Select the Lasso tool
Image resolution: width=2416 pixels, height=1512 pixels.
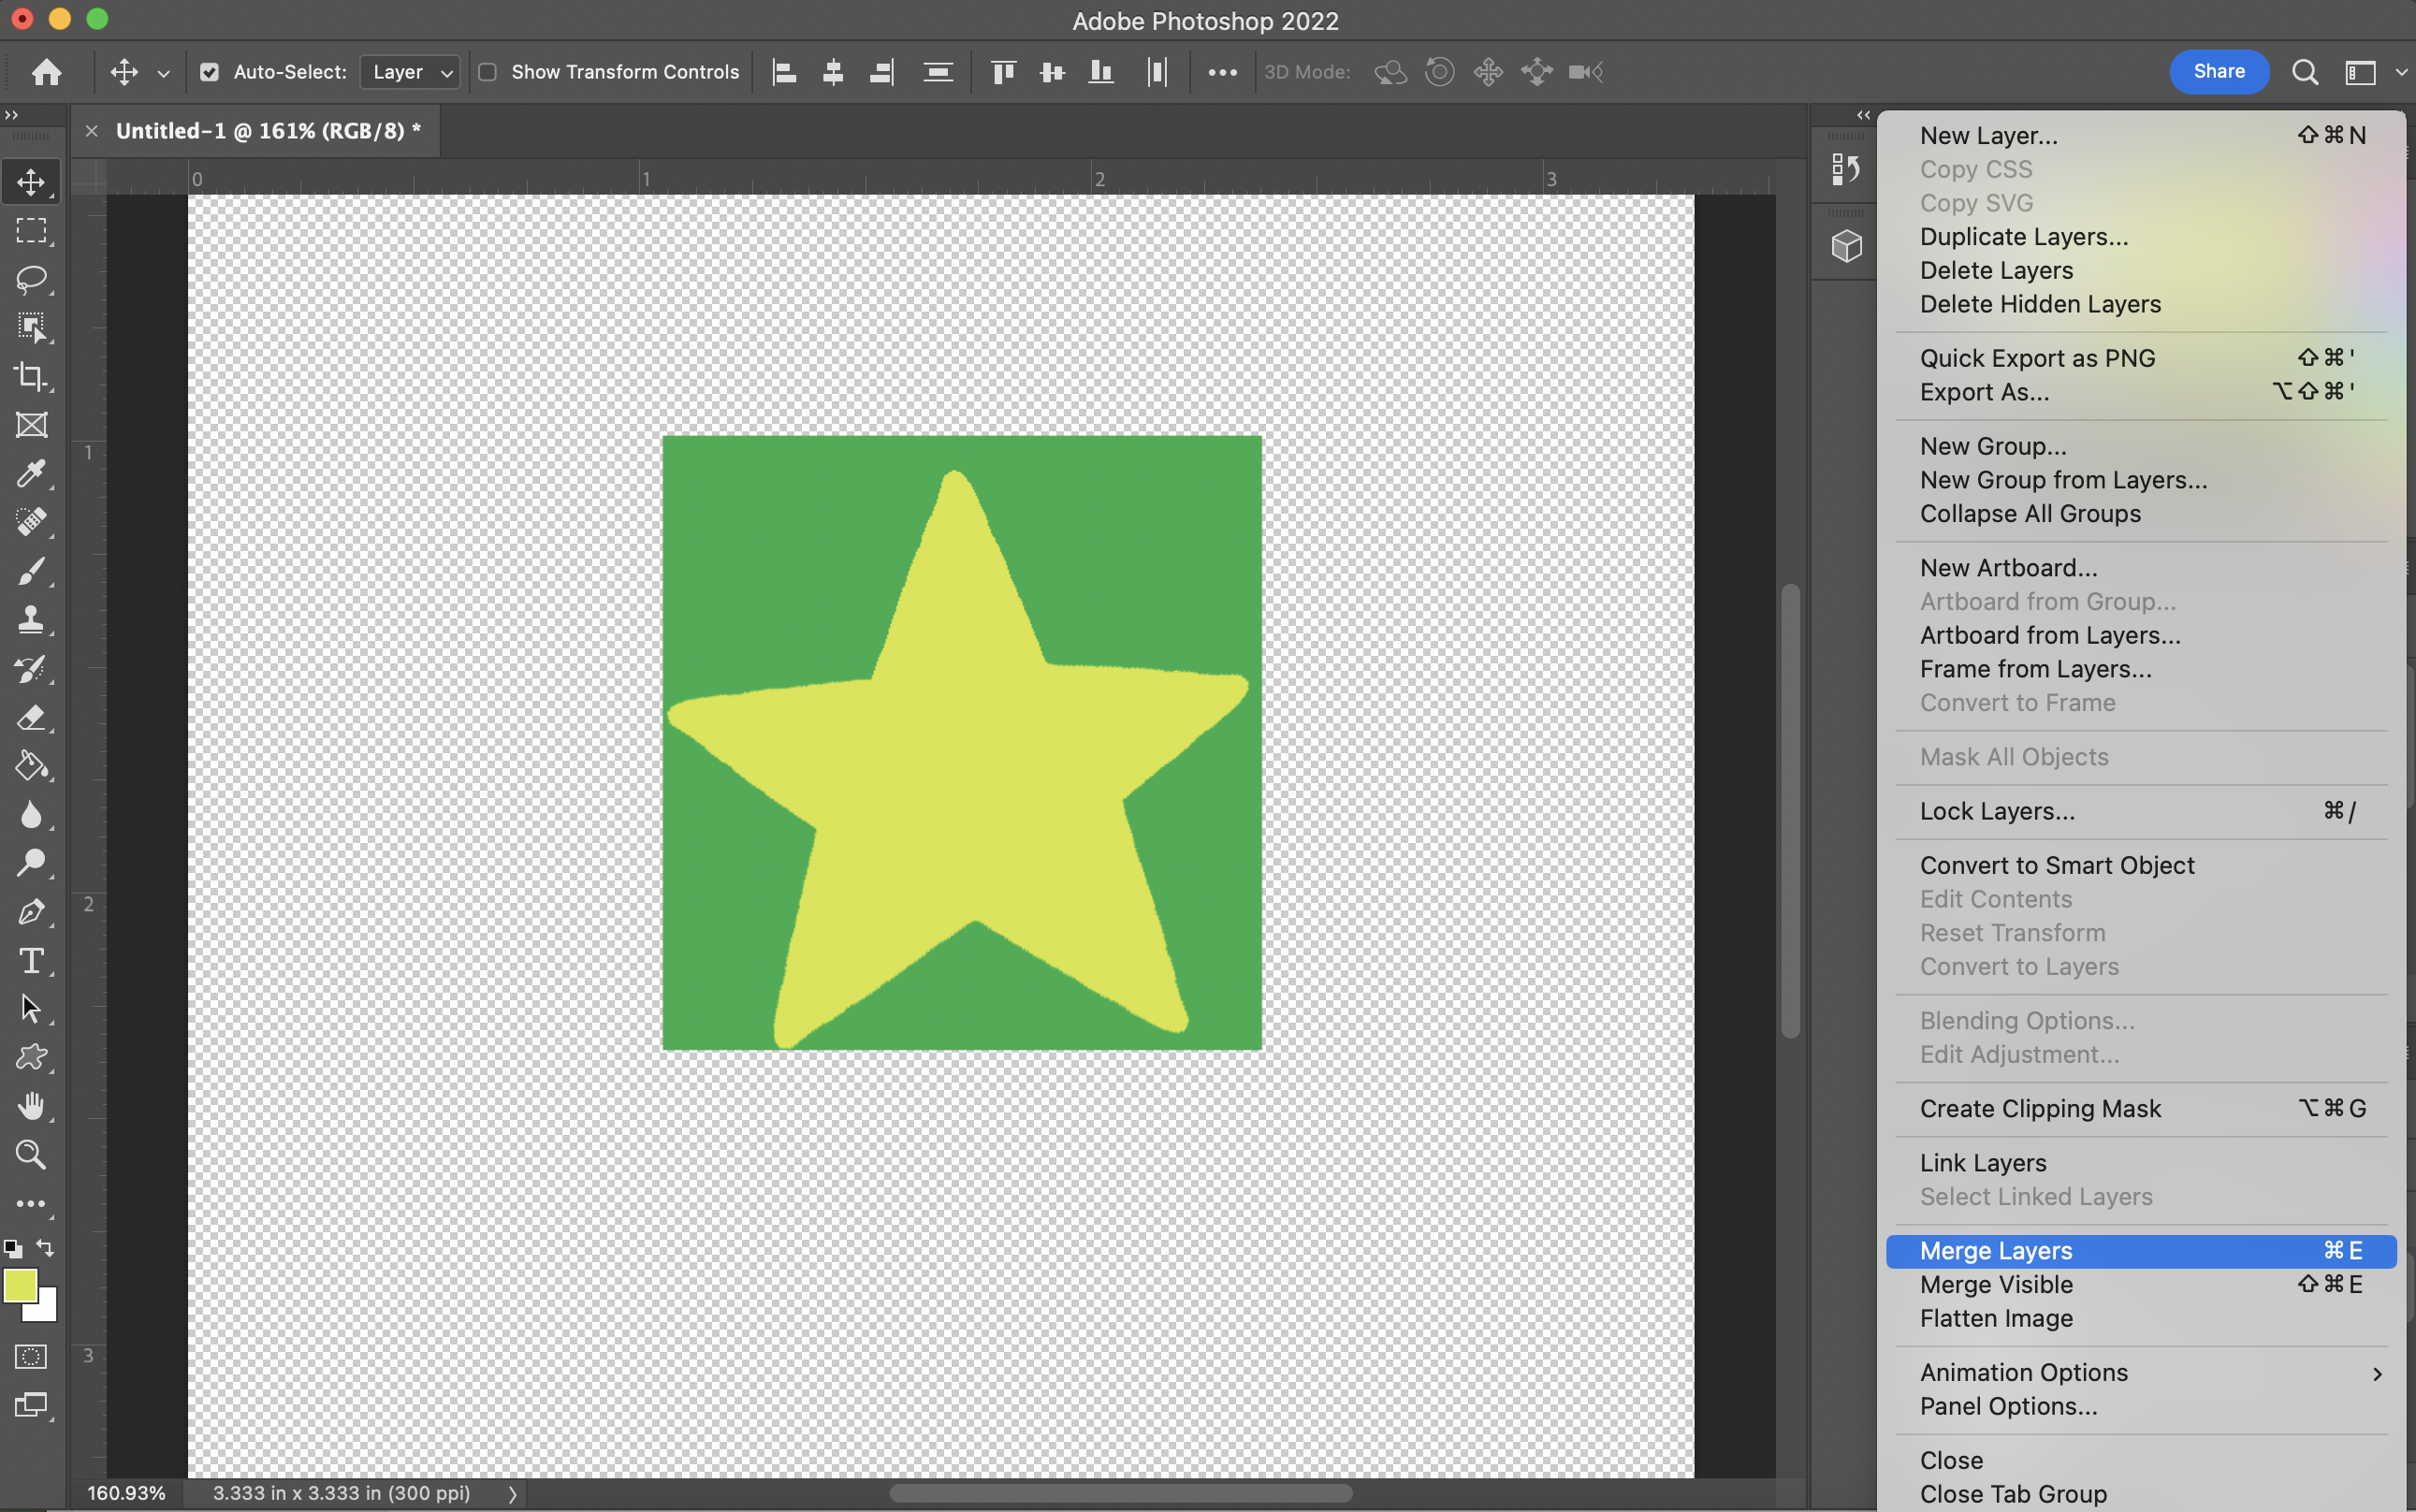31,279
